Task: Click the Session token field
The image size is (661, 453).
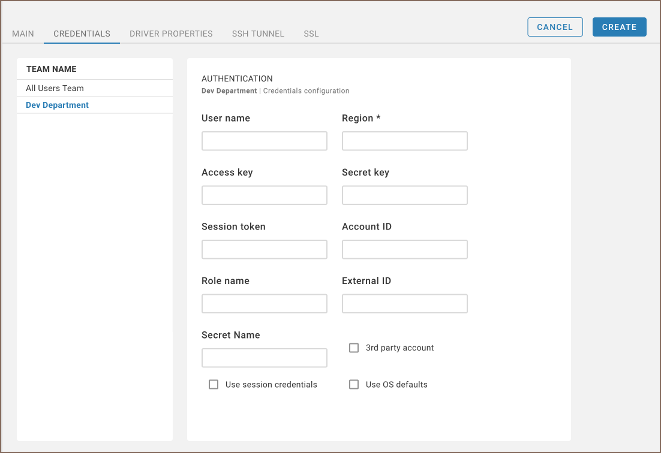Action: (264, 249)
